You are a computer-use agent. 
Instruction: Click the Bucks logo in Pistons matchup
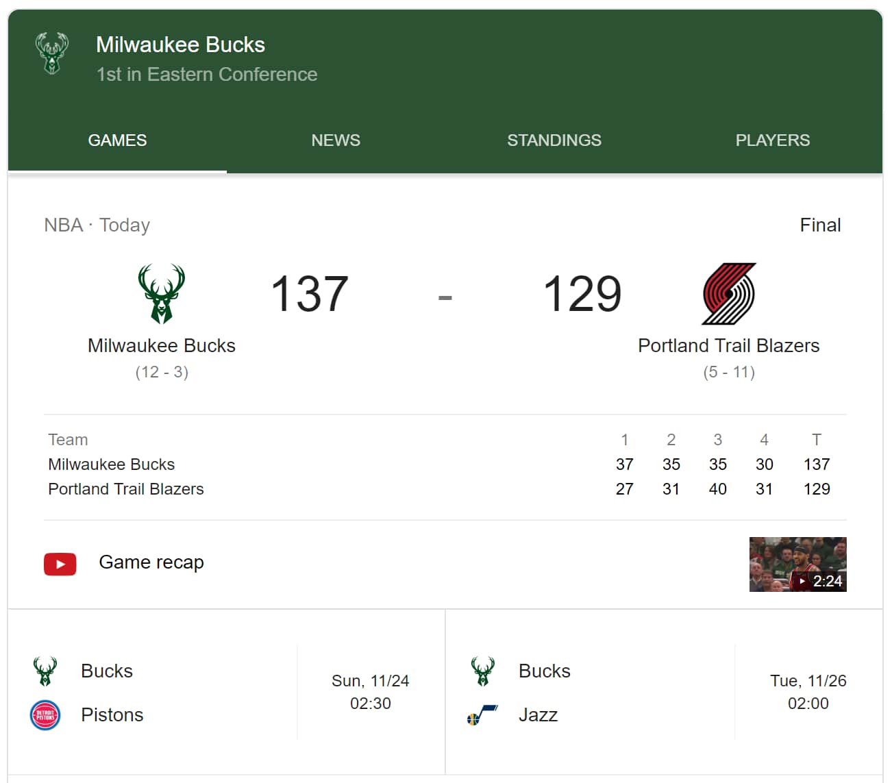45,671
